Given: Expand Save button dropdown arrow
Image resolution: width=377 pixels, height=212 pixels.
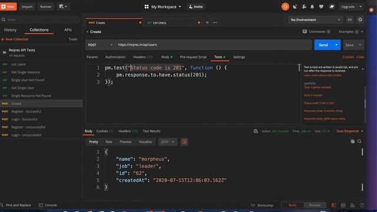Looking at the screenshot, I should pyautogui.click(x=360, y=45).
